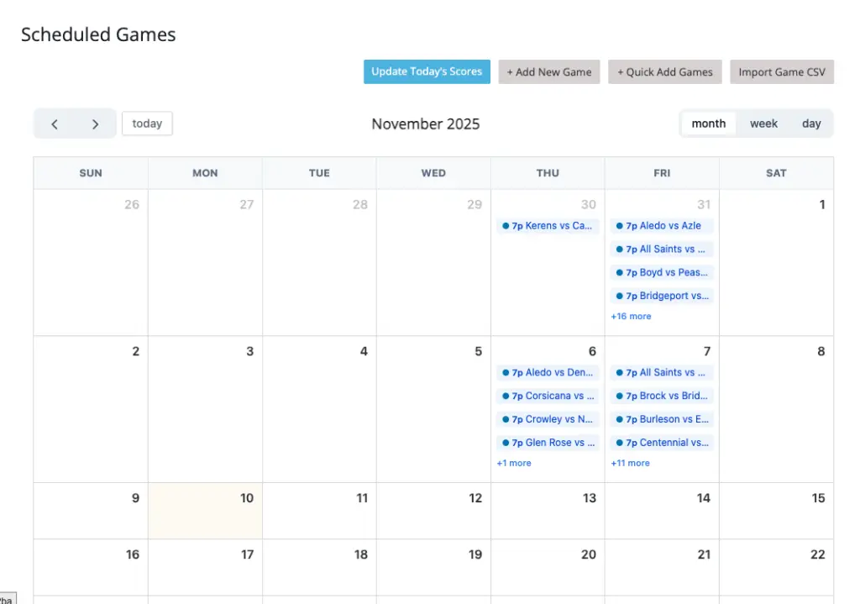
Task: Select the month view tab
Action: 708,123
